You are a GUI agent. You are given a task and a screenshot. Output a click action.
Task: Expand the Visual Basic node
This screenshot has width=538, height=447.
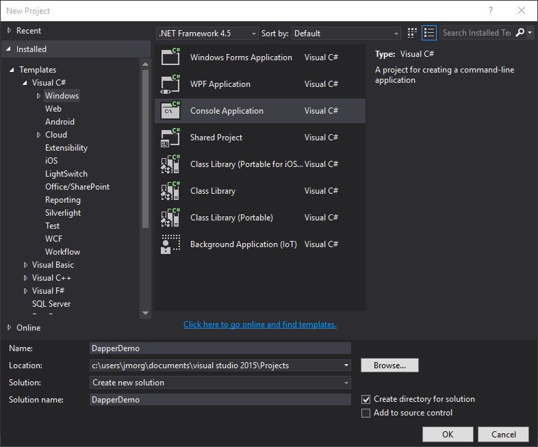click(25, 265)
